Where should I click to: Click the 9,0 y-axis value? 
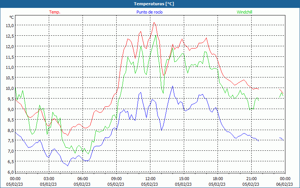point(10,109)
